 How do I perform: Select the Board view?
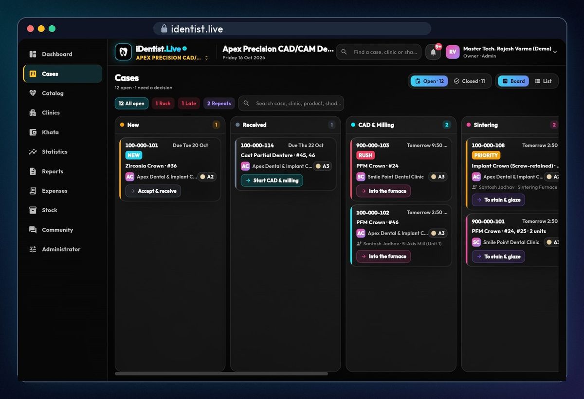click(x=513, y=81)
